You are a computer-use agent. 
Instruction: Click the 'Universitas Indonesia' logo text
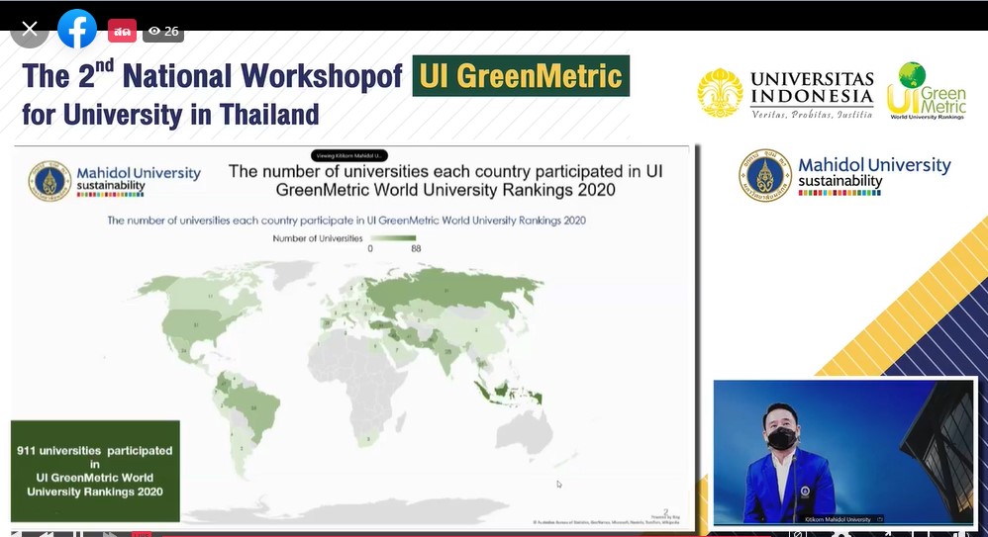click(x=812, y=94)
